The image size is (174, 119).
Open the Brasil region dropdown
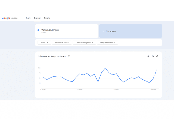(x=44, y=43)
